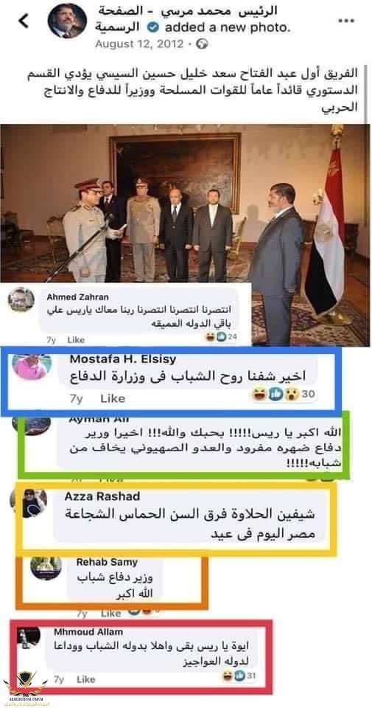Screen dimensions: 372x708
Task: View the 31 reactions on Mhmoud Allam's comment
Action: tap(238, 676)
